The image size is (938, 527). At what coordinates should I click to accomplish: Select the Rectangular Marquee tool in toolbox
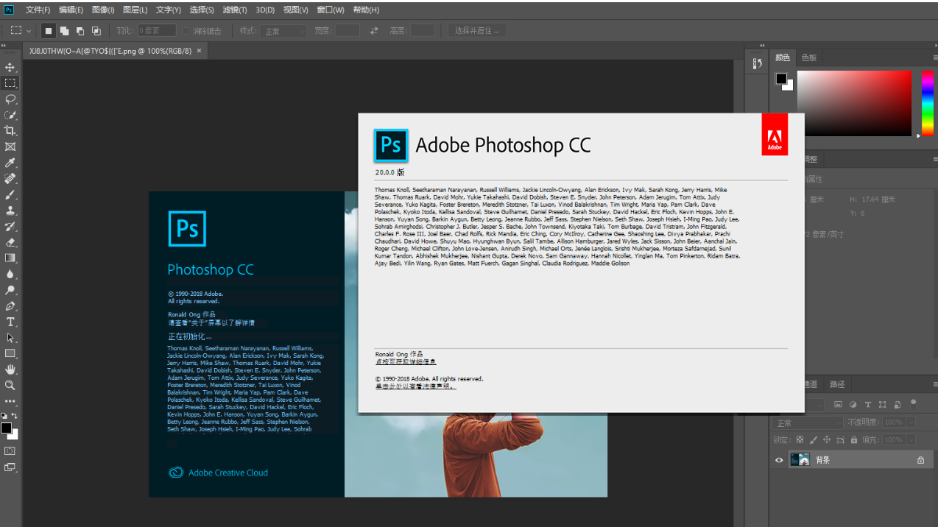(x=10, y=83)
